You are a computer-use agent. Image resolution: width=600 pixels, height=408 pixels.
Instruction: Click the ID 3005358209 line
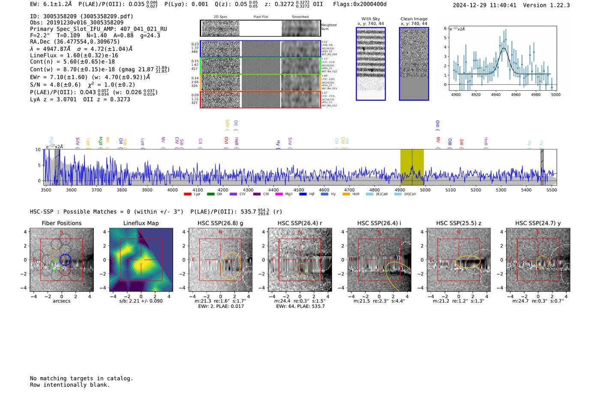tap(81, 16)
